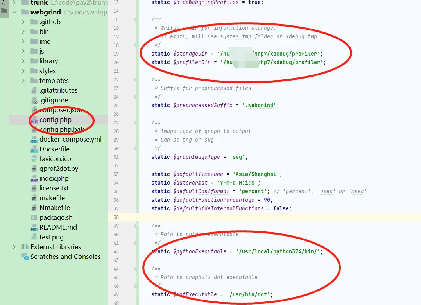The height and width of the screenshot is (305, 421).
Task: Fold the doc comment at line 22
Action: pos(136,79)
